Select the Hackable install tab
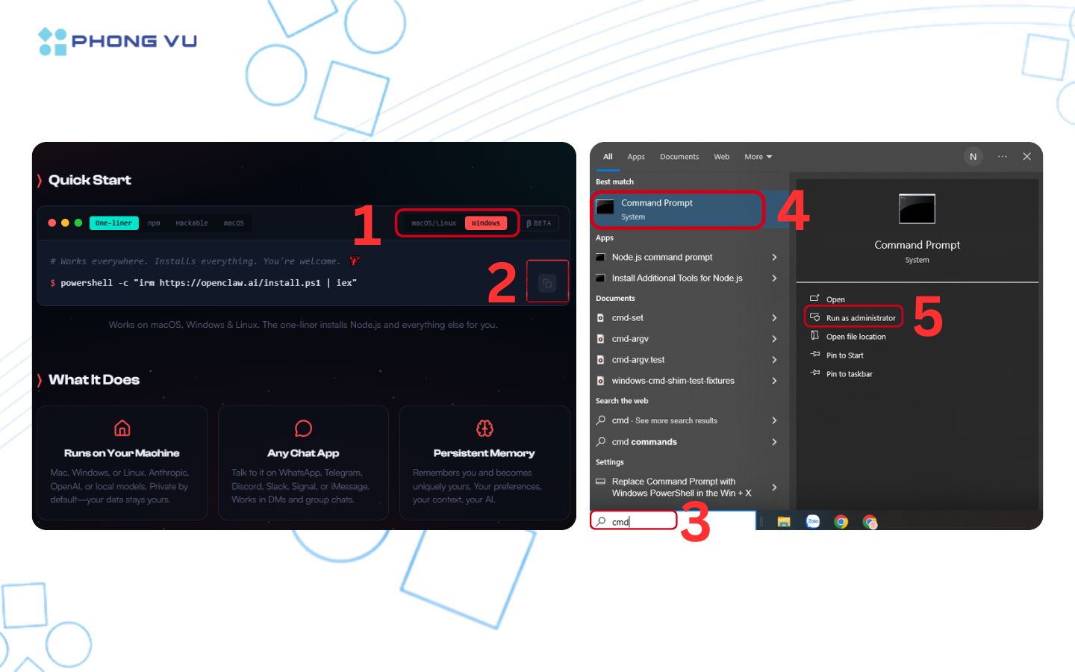The image size is (1075, 672). coord(192,223)
